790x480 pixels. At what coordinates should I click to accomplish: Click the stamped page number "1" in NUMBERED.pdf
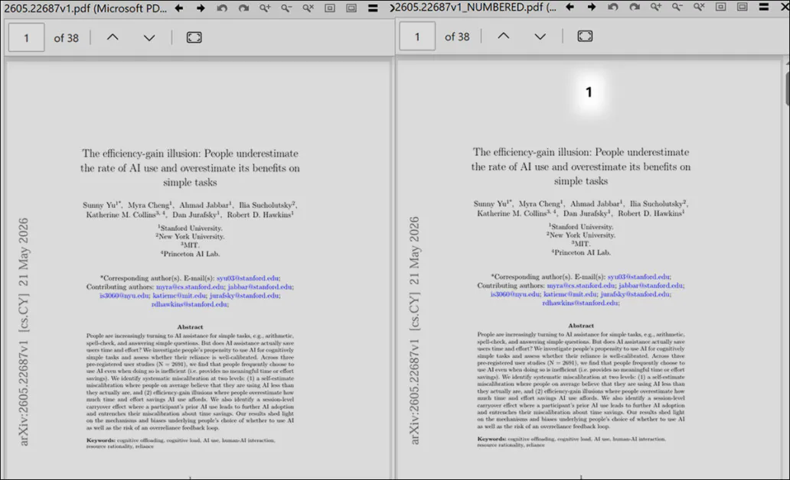tap(589, 92)
